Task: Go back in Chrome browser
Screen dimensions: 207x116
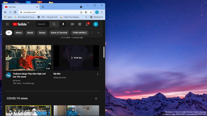Action: point(5,12)
